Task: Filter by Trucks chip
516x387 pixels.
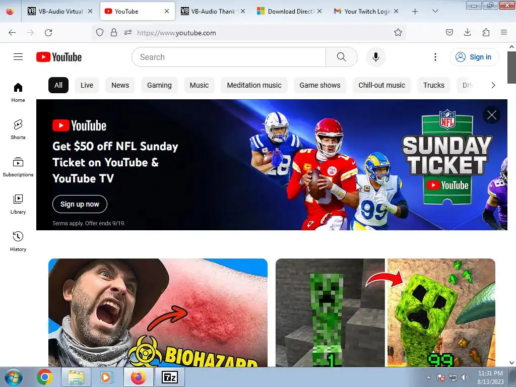Action: click(x=434, y=85)
